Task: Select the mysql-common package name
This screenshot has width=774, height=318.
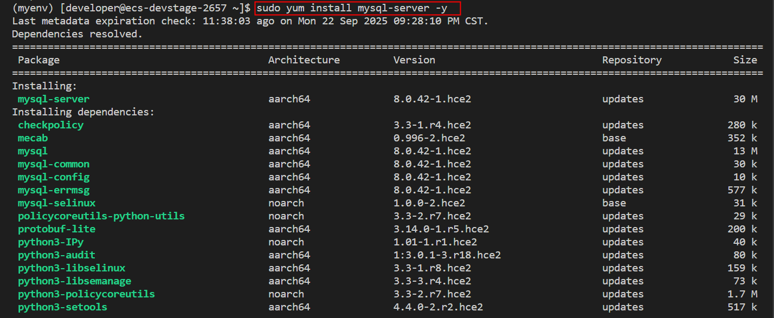Action: coord(54,164)
